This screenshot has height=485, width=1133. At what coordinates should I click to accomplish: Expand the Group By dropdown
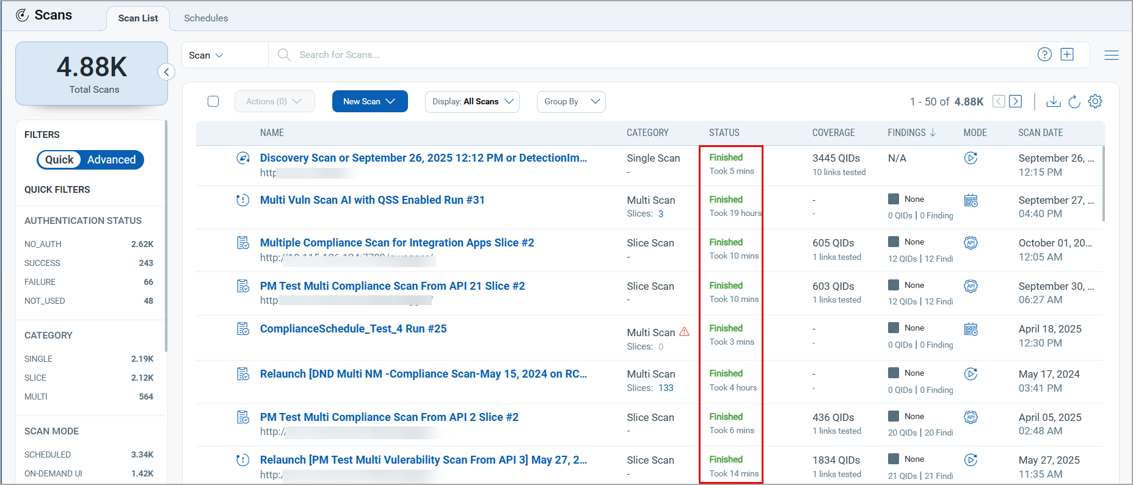pyautogui.click(x=571, y=101)
